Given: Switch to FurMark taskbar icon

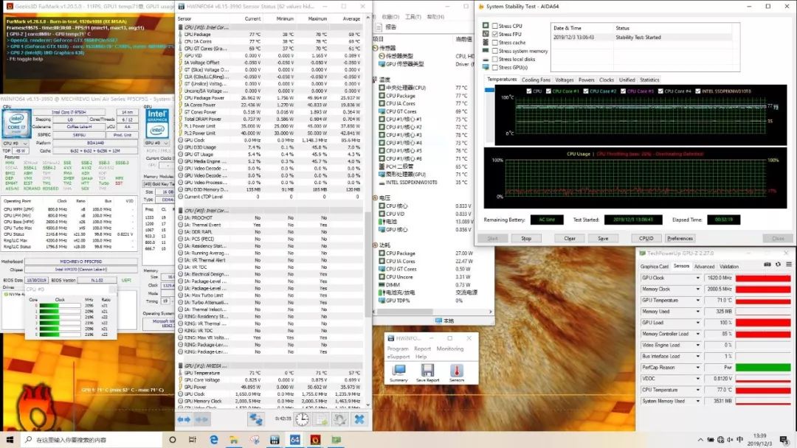Looking at the screenshot, I should [315, 439].
